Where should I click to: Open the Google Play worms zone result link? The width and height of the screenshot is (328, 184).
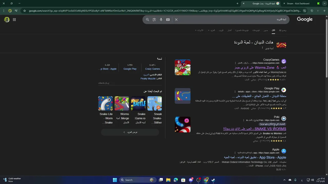[x=259, y=96]
